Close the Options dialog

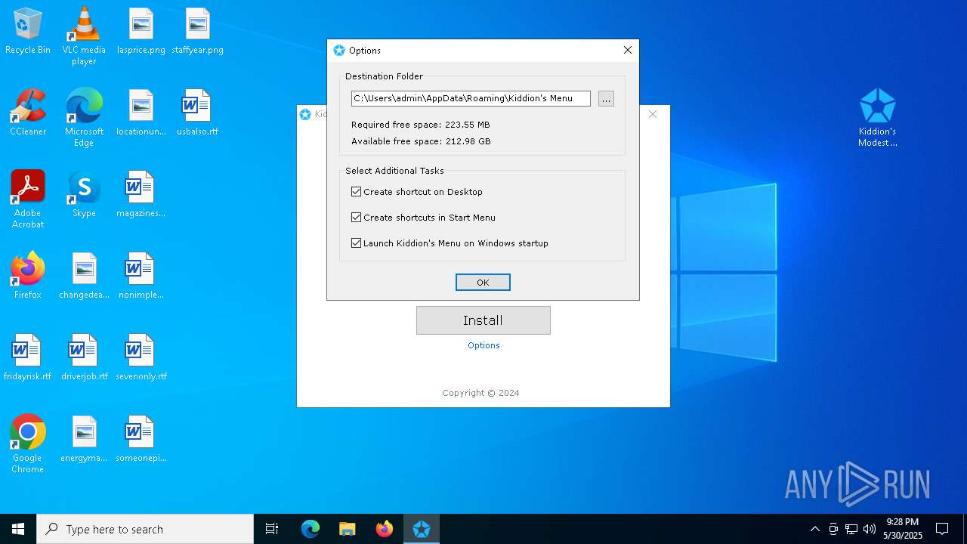[x=627, y=50]
